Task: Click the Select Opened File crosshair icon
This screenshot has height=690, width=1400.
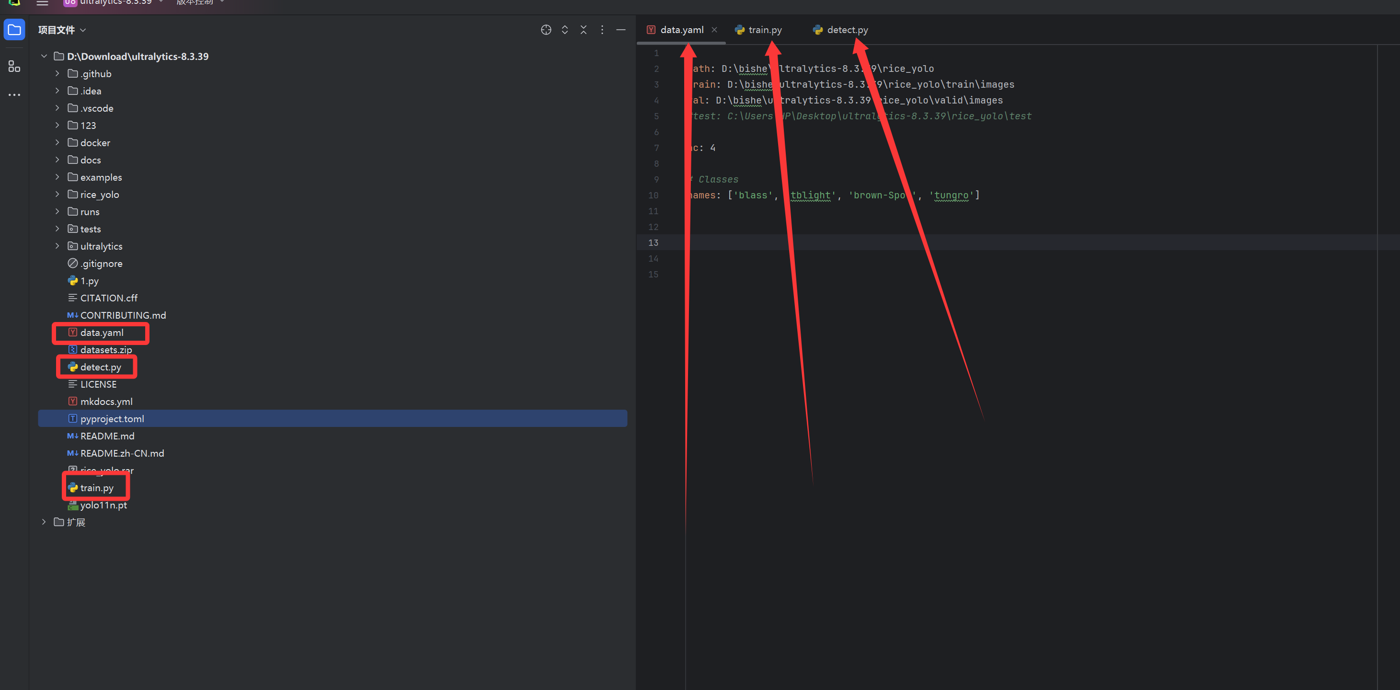Action: [546, 30]
